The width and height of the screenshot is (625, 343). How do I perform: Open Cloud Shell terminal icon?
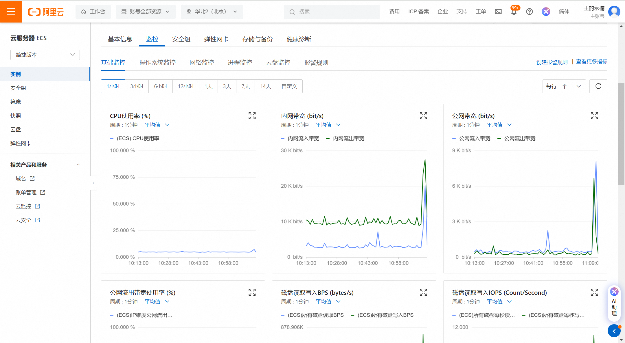coord(498,12)
